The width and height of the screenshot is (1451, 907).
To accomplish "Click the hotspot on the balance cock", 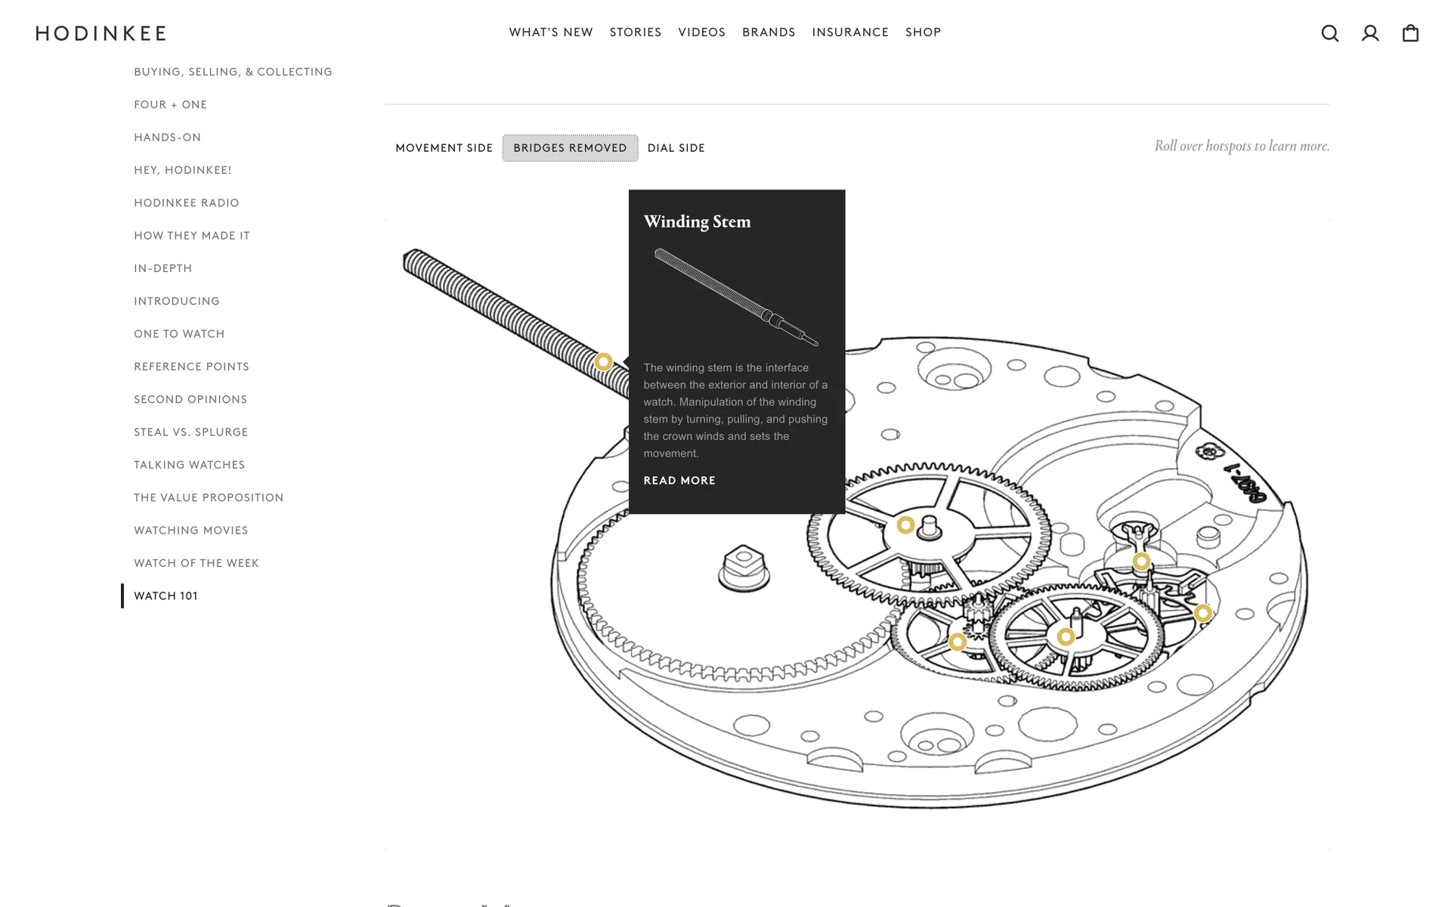I will coord(1141,562).
